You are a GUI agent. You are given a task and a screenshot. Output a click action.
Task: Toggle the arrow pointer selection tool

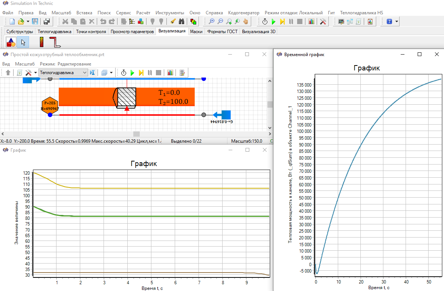23,42
